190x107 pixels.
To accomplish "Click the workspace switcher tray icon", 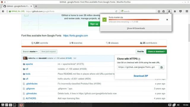I will [174, 105].
